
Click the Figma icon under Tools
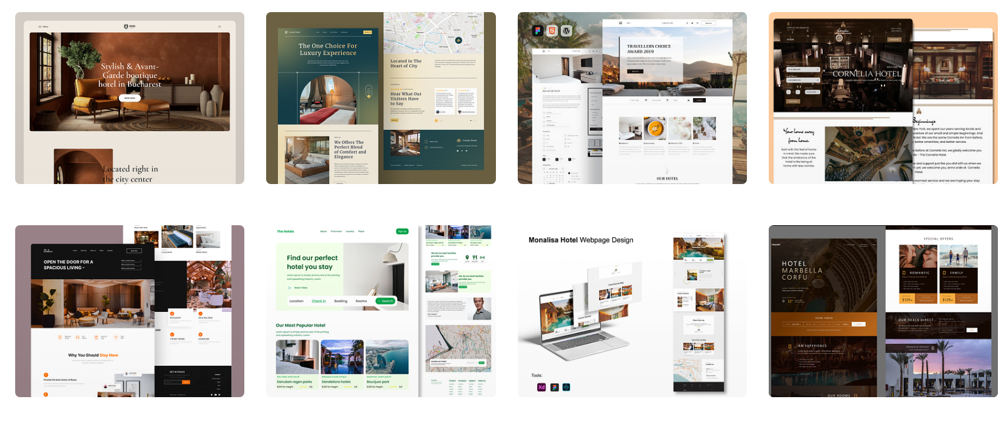[554, 387]
